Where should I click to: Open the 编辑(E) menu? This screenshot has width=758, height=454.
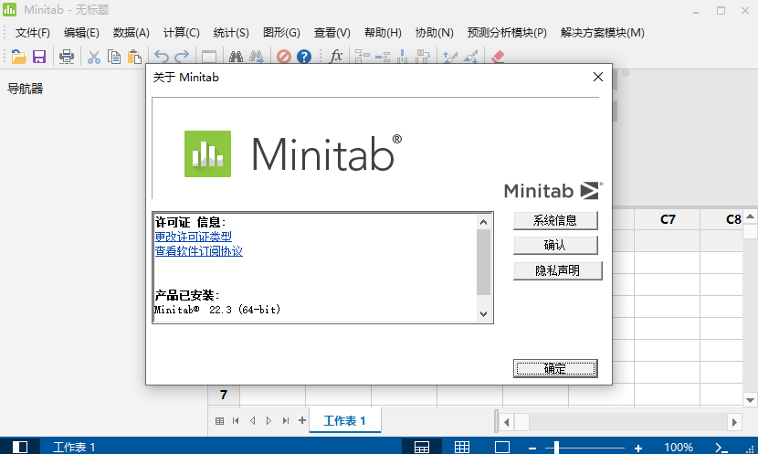(81, 33)
